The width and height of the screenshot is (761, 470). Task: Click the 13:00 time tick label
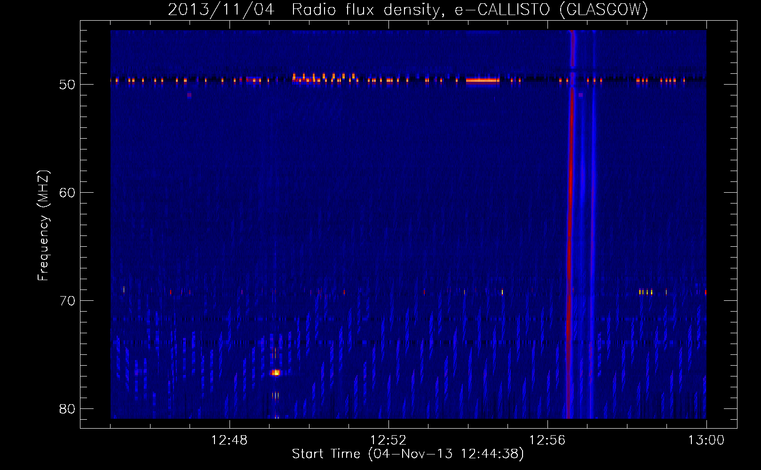pyautogui.click(x=706, y=440)
